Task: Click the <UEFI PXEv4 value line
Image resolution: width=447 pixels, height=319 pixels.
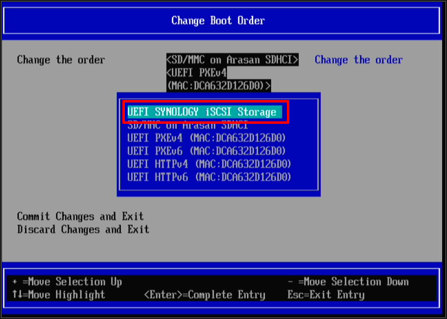Action: [196, 73]
